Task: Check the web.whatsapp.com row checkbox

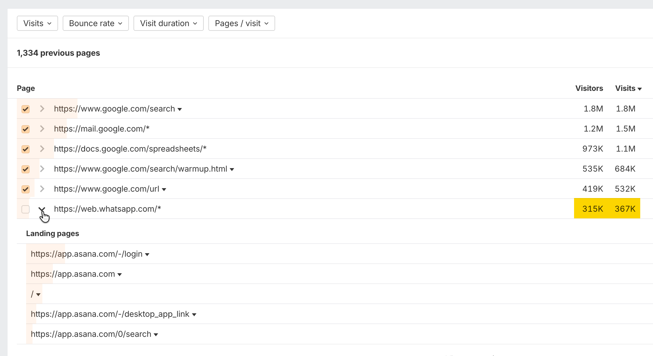Action: (x=26, y=209)
